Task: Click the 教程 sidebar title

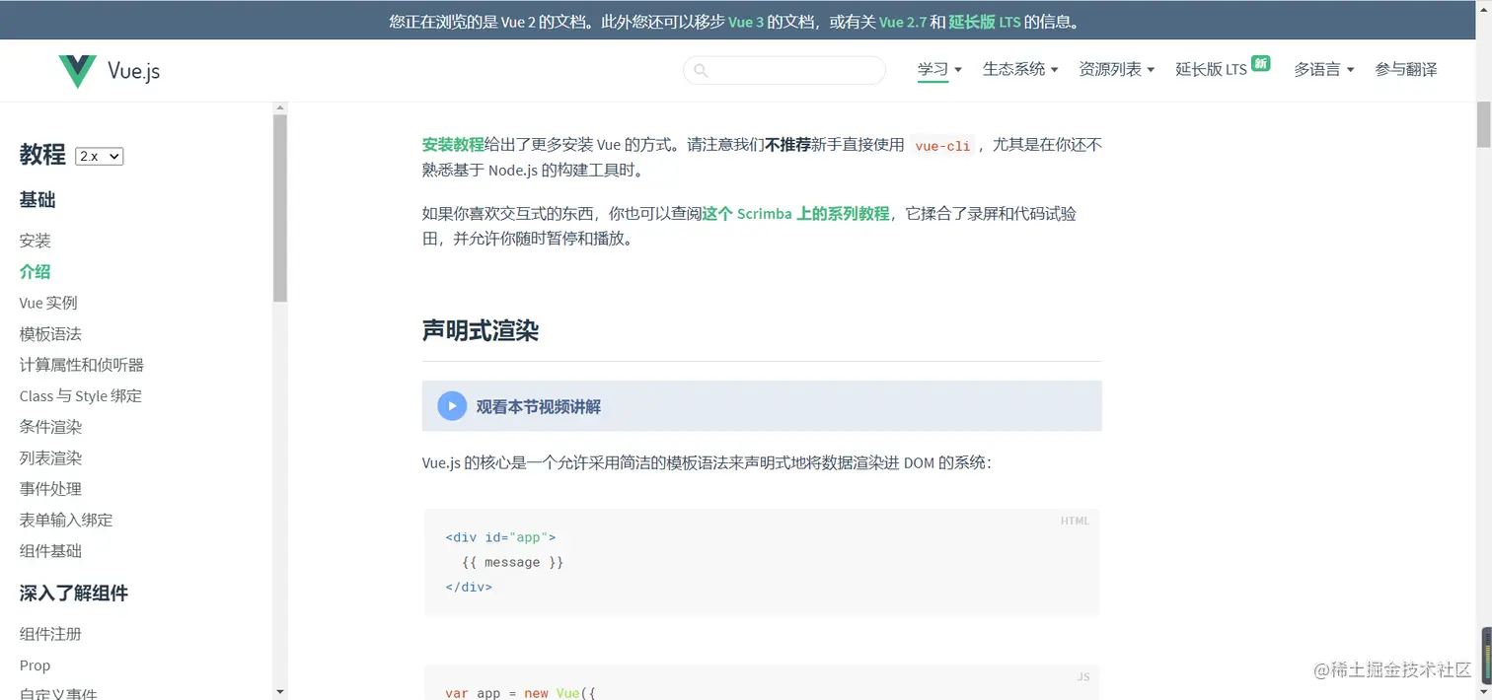Action: [42, 155]
